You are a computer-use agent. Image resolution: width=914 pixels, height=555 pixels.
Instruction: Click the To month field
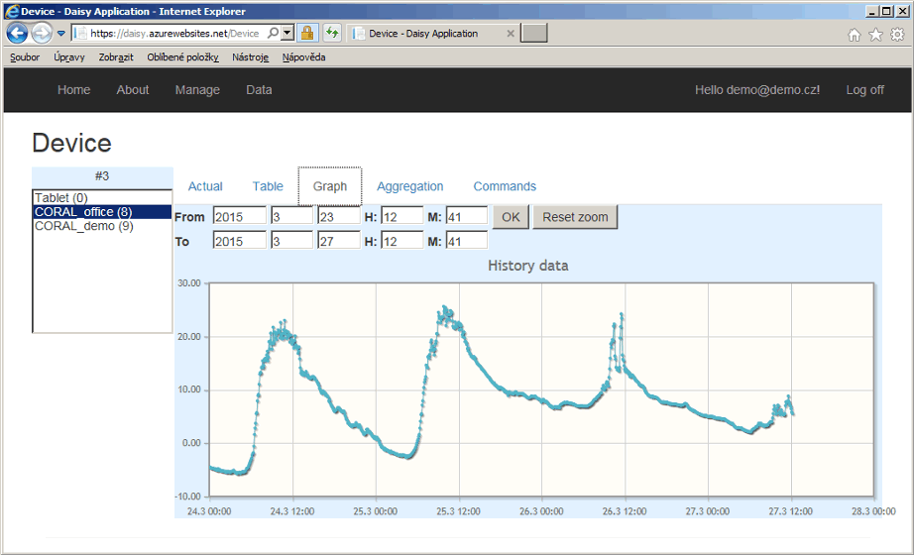[291, 241]
